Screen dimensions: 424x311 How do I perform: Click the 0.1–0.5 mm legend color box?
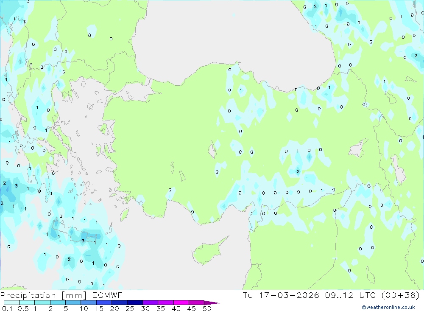[x=11, y=303]
